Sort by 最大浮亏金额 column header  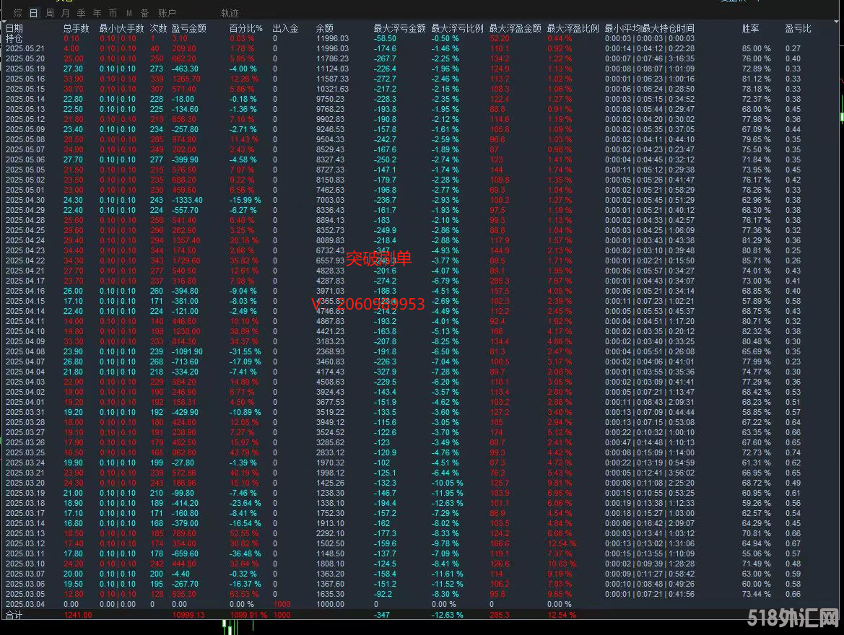399,28
